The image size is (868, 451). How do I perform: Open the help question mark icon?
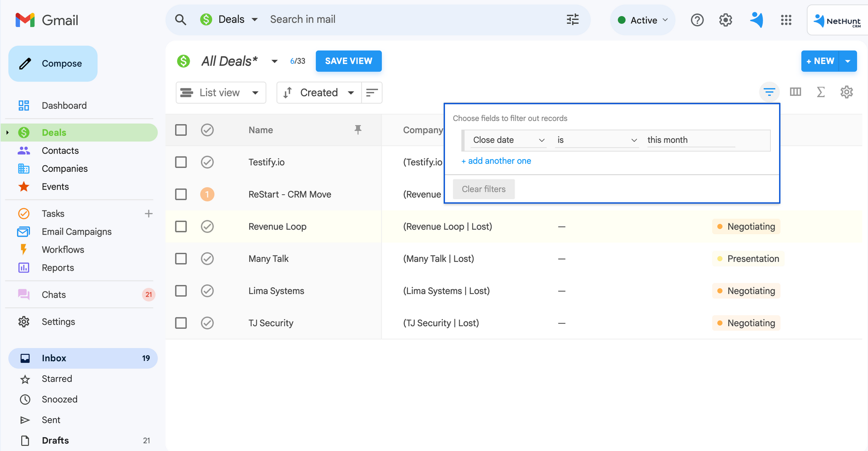pyautogui.click(x=697, y=20)
